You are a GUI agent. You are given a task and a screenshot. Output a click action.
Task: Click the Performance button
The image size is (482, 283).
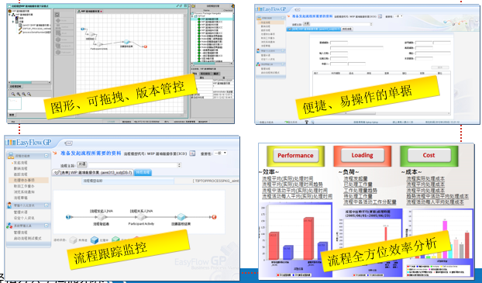pyautogui.click(x=295, y=156)
